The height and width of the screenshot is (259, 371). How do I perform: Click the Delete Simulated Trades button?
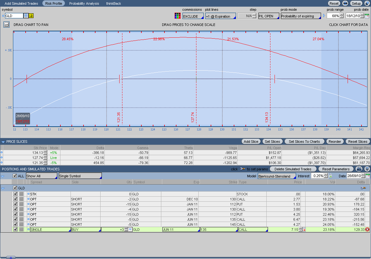(293, 169)
